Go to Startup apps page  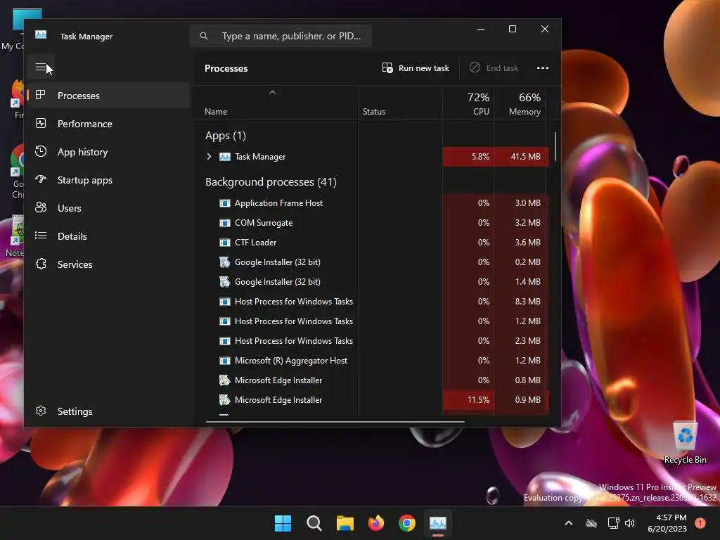coord(108,180)
